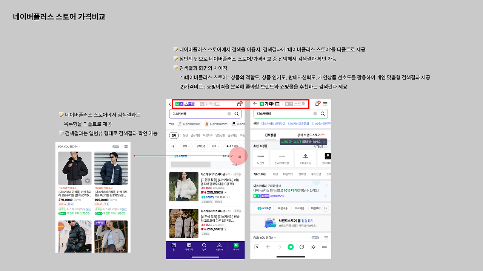Tap the share arrow in browser bar
The image size is (483, 271).
click(313, 247)
